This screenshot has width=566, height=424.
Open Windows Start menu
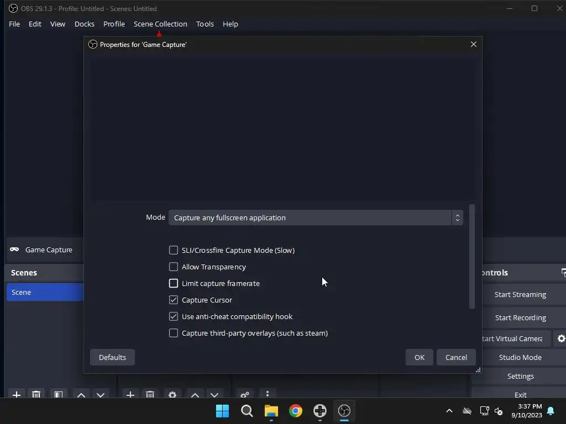click(x=222, y=411)
